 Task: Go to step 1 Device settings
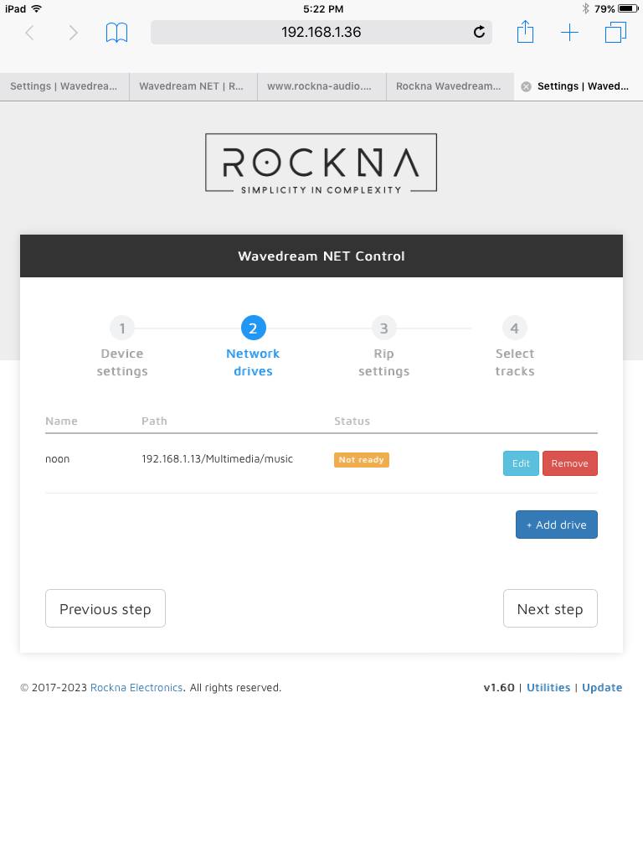pyautogui.click(x=122, y=347)
